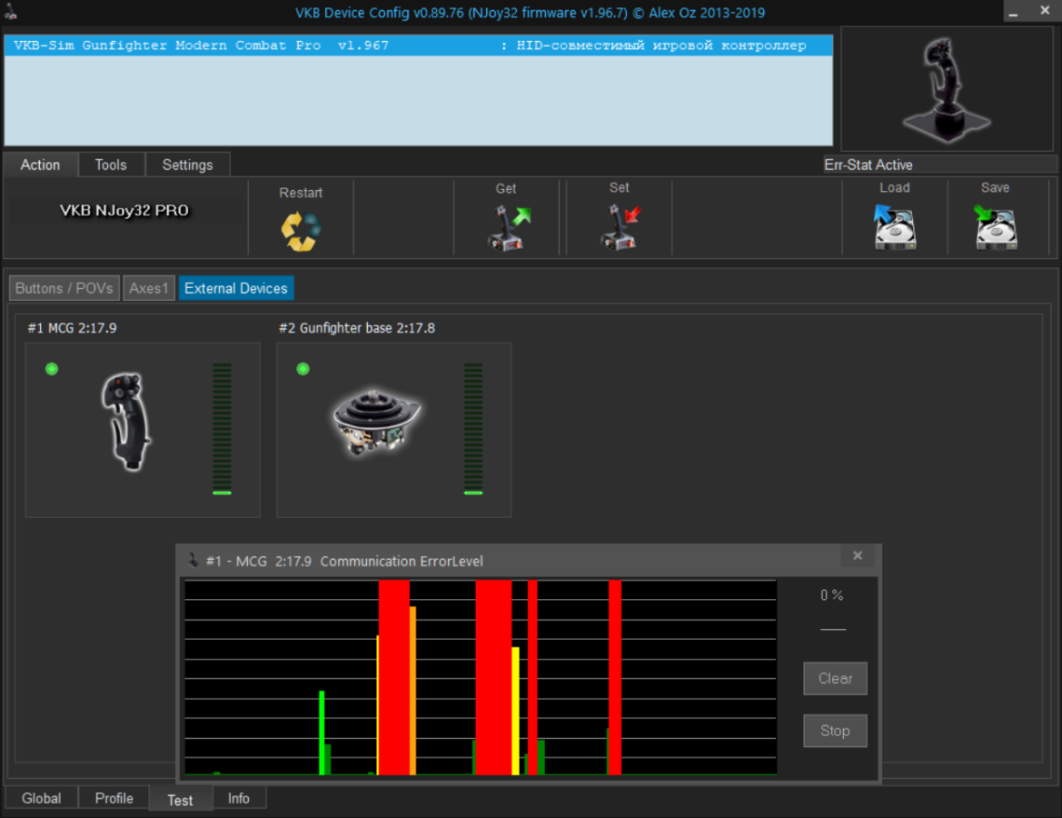Clear the error level graph
Screen dimensions: 1062x818
pos(835,678)
